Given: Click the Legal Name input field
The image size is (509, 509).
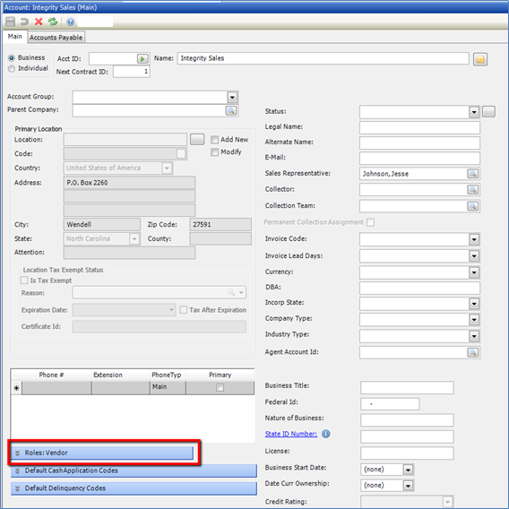Looking at the screenshot, I should coord(419,127).
